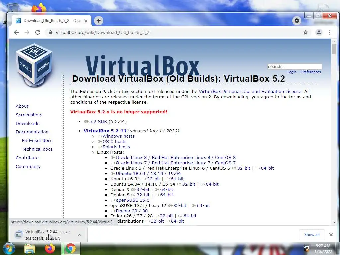Open the Fedora 29 / 30 link
Image resolution: width=340 pixels, height=255 pixels.
click(x=129, y=211)
